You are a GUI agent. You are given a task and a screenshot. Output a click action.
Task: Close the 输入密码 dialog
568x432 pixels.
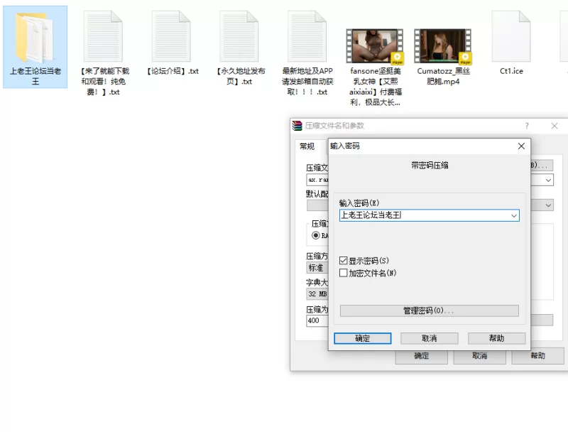521,146
